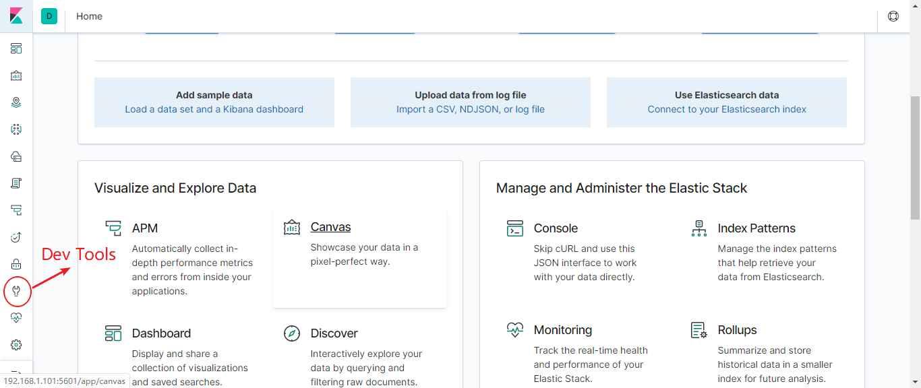Click the vertical page scrollbar thumb
Viewport: 921px width, 388px height.
915,158
